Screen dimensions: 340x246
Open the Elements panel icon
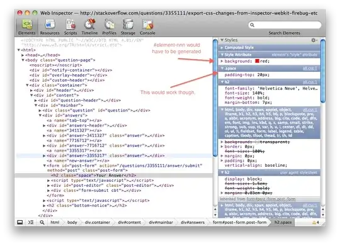(27, 25)
